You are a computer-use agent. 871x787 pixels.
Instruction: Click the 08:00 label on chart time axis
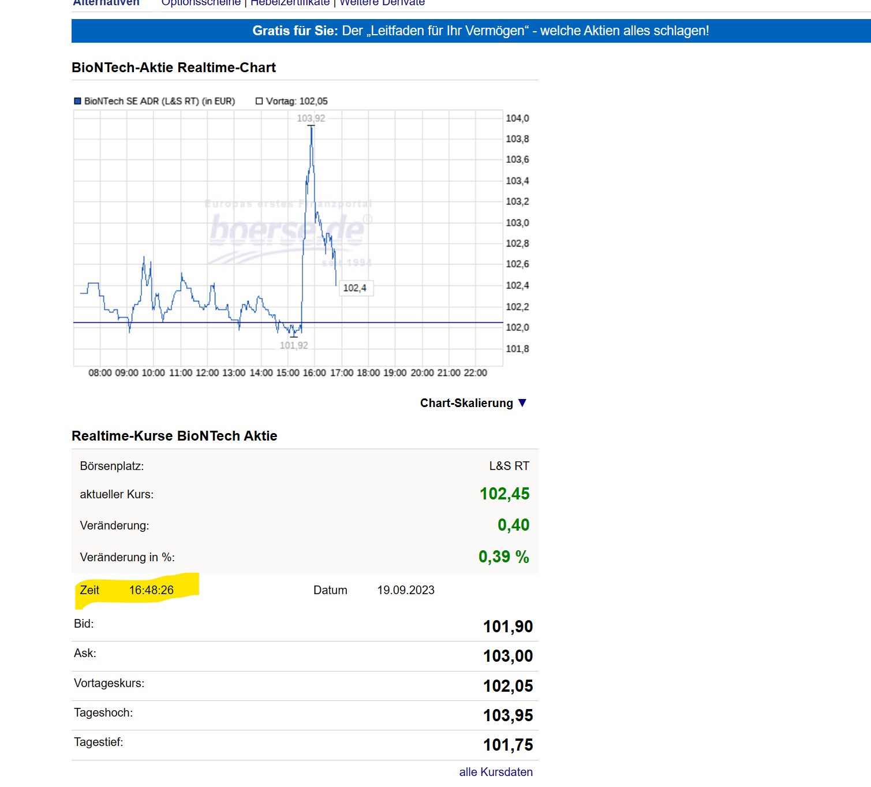tap(100, 373)
